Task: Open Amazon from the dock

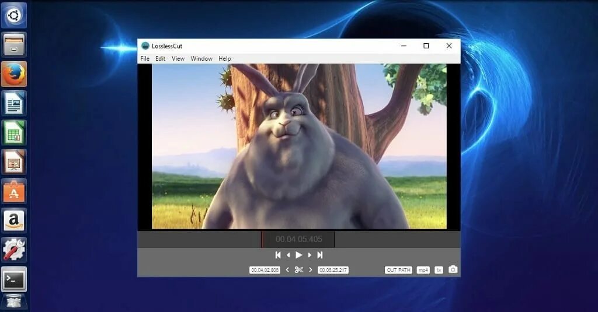Action: [x=14, y=220]
